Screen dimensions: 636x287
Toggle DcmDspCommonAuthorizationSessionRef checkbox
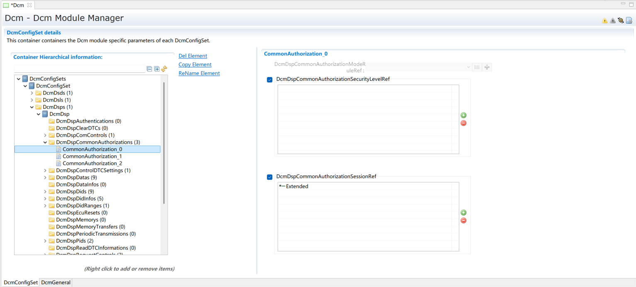(x=270, y=177)
